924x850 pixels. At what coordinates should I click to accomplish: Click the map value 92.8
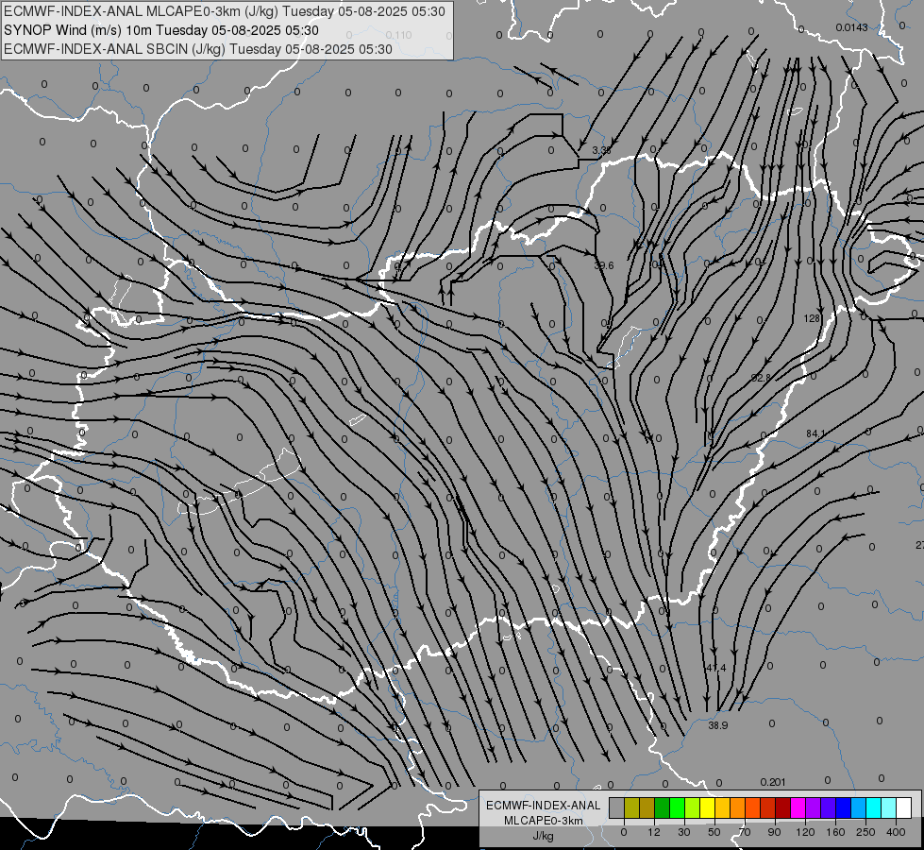point(762,378)
